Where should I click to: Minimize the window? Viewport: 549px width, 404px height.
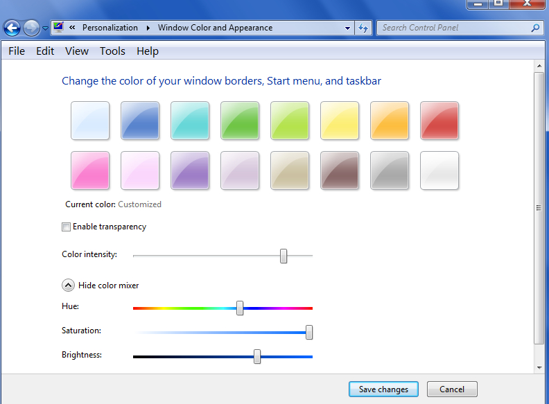(478, 4)
